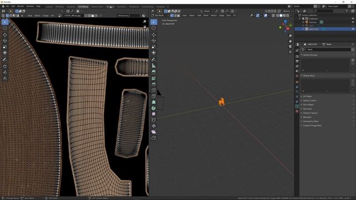The height and width of the screenshot is (200, 356).
Task: Expand the Vertex Colors panel
Action: 309,101
